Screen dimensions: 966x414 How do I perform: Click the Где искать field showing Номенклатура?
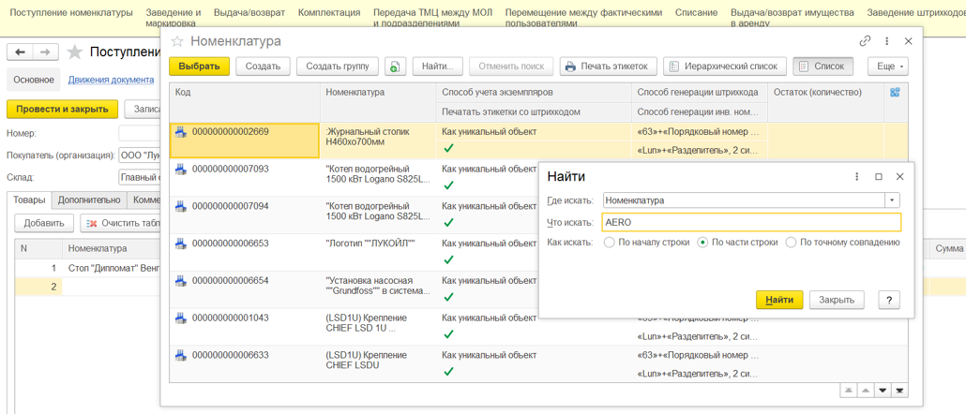(x=744, y=200)
